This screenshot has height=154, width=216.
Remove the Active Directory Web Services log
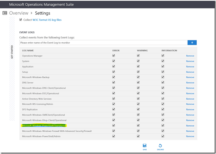tap(190, 99)
